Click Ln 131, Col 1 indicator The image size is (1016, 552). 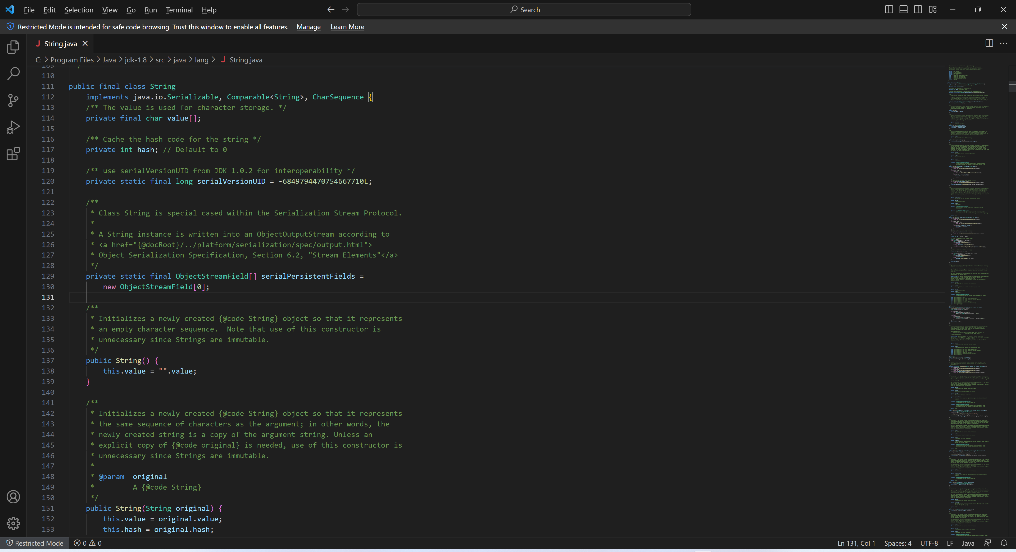click(856, 543)
